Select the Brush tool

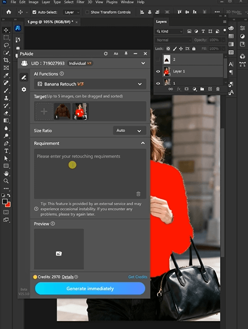click(x=6, y=90)
